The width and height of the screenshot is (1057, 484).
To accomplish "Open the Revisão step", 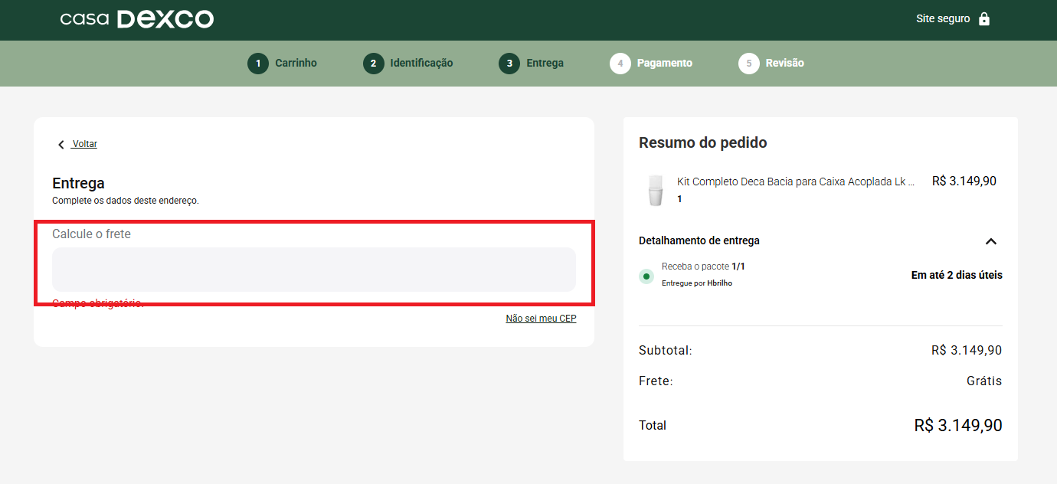I will [785, 63].
